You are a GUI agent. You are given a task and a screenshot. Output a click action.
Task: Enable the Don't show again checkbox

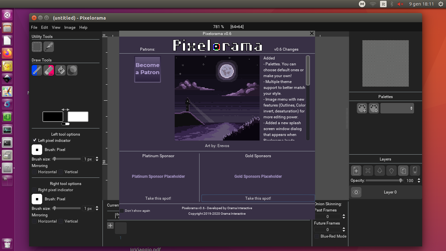122,211
